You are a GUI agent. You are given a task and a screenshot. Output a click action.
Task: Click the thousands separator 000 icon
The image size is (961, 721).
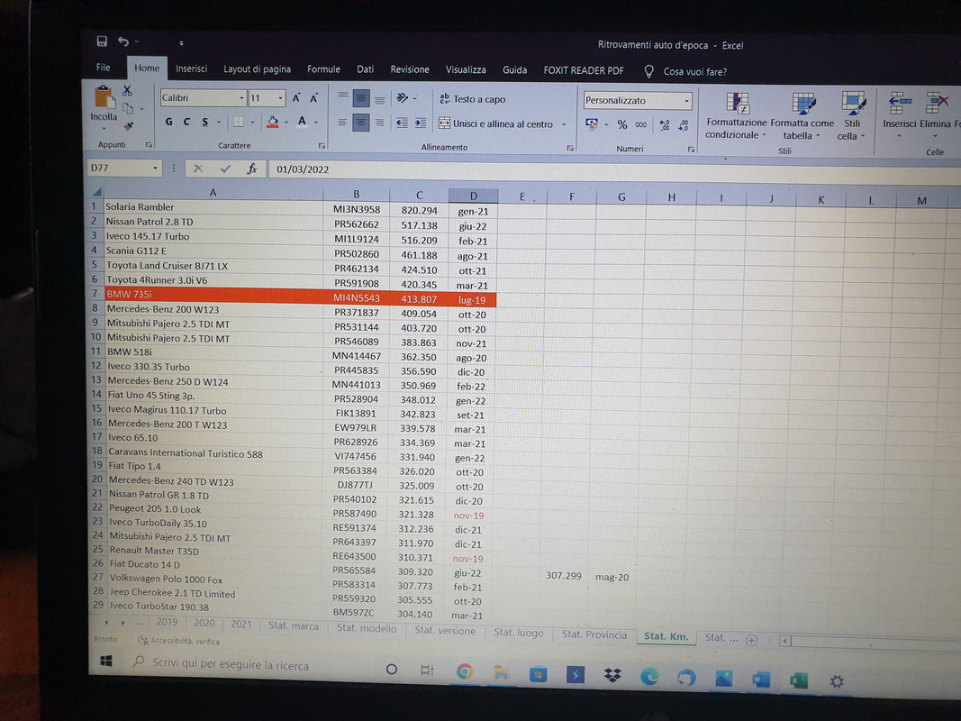pos(641,124)
